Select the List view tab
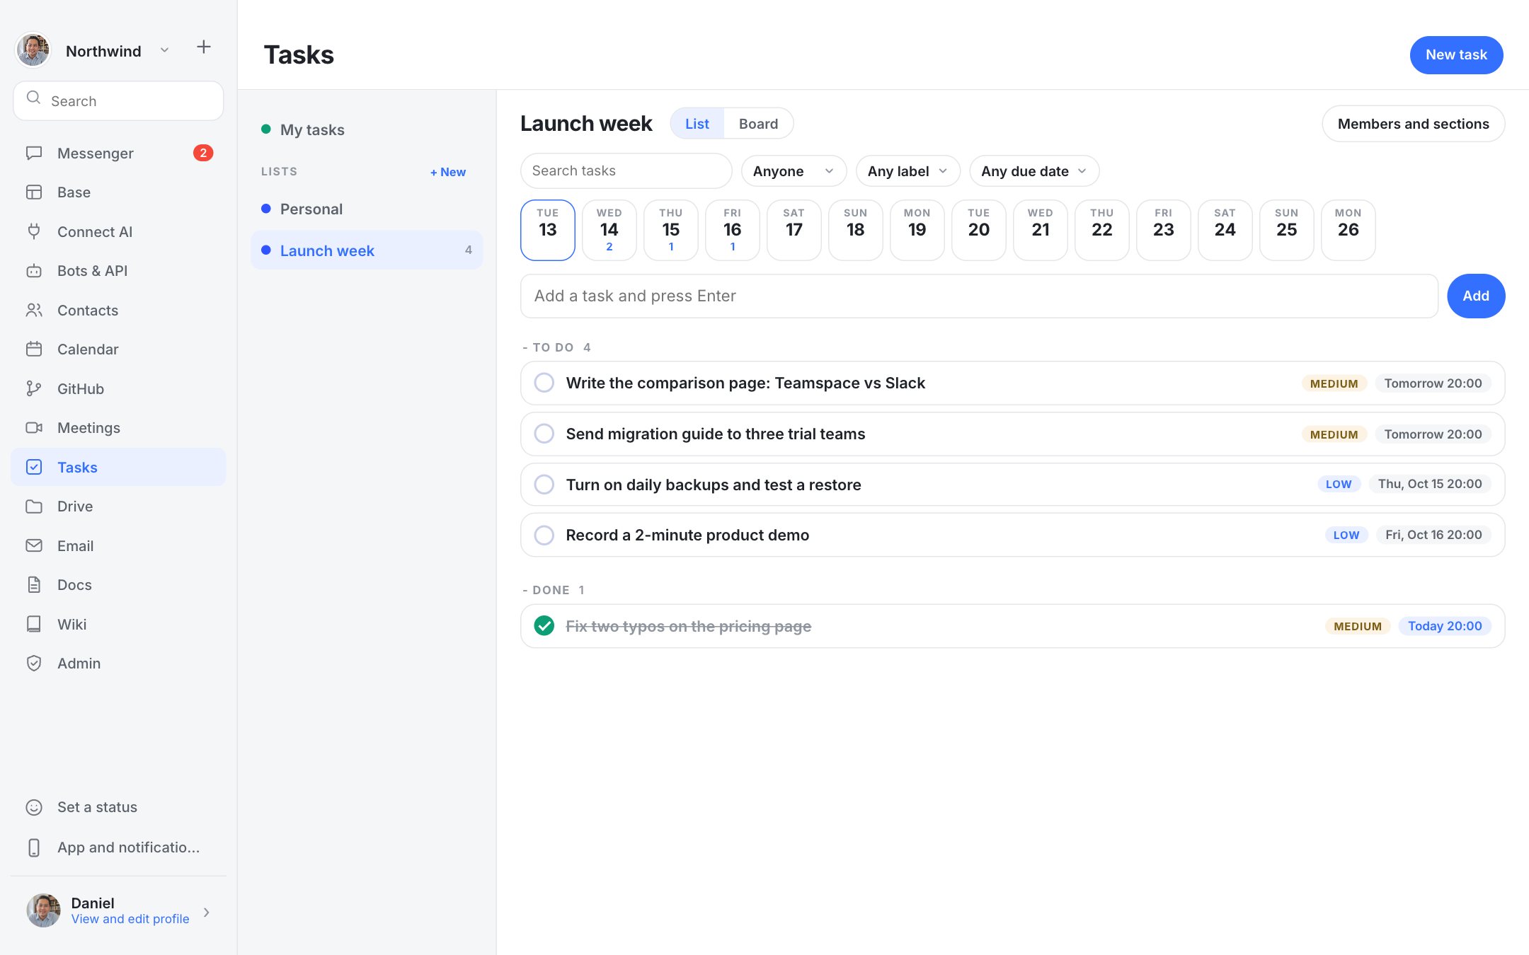1529x955 pixels. click(x=697, y=124)
